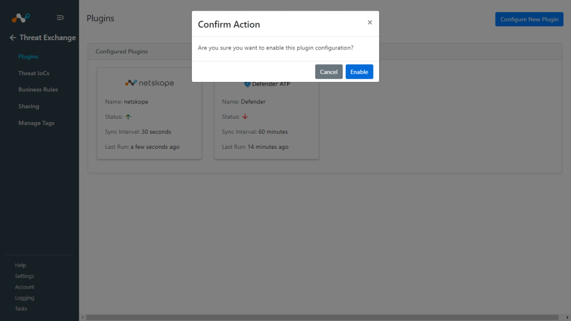The height and width of the screenshot is (321, 571).
Task: Click the Netskope logo in sidebar
Action: (x=21, y=17)
